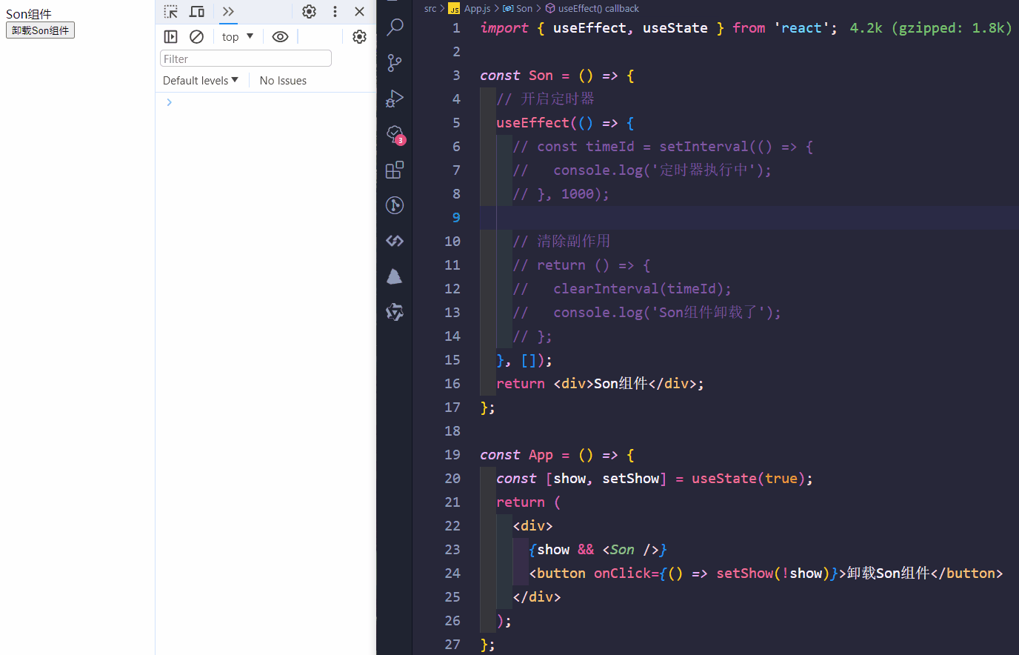Click the const Son declaration on line 3
The width and height of the screenshot is (1019, 655).
pos(516,76)
